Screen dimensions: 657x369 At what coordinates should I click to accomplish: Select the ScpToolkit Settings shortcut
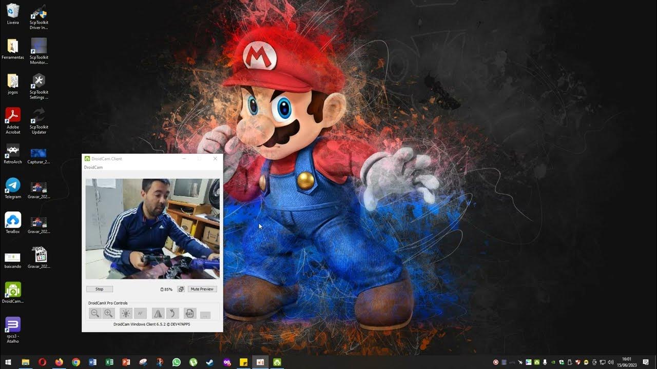tap(38, 86)
